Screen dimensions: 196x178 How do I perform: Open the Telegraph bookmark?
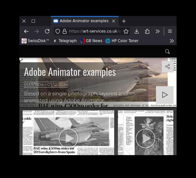(65, 41)
